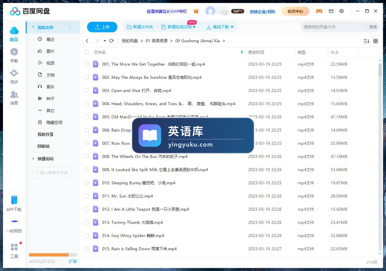Click the 扩容 expand storage link
The width and height of the screenshot is (386, 271).
pos(73,261)
